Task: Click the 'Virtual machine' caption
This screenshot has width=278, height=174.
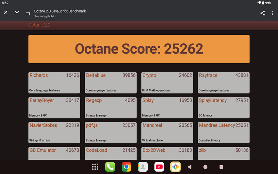Action: click(x=152, y=140)
